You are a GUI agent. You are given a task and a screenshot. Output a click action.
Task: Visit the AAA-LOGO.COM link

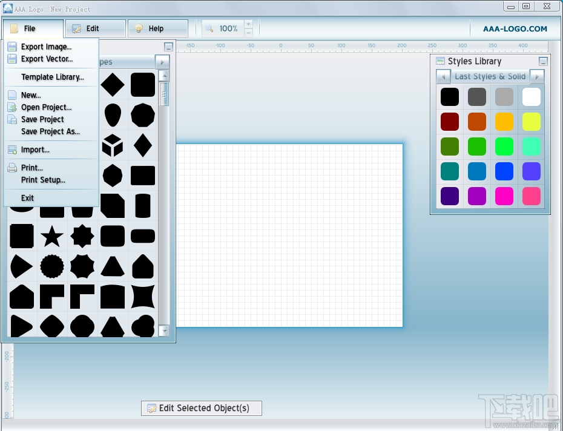515,28
